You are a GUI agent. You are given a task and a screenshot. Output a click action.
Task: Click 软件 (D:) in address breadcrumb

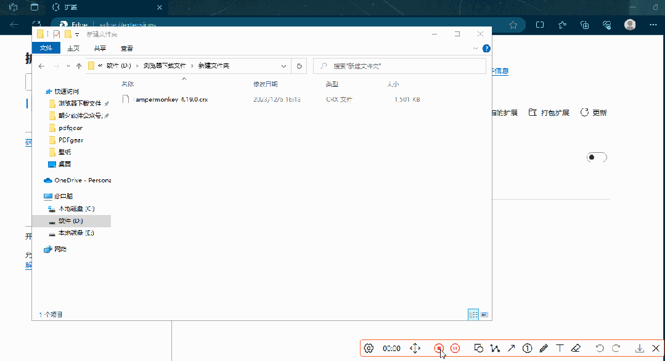coord(119,66)
